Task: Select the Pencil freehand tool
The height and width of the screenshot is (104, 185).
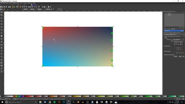Action: coord(1,42)
